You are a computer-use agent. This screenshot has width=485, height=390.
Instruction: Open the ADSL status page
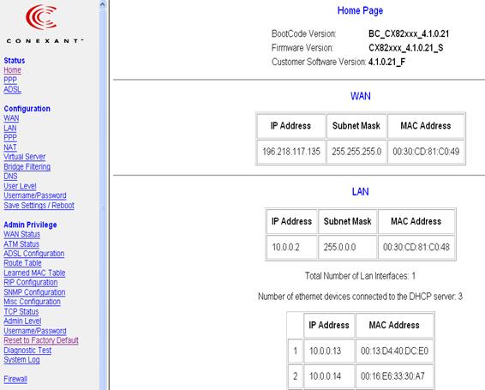click(x=12, y=90)
